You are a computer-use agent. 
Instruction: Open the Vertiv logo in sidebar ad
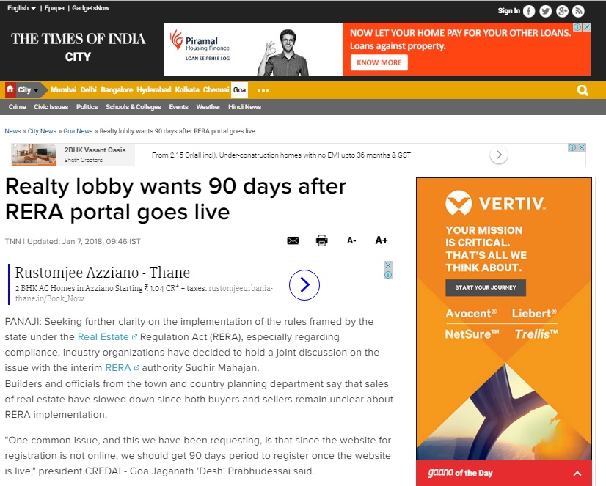(495, 202)
